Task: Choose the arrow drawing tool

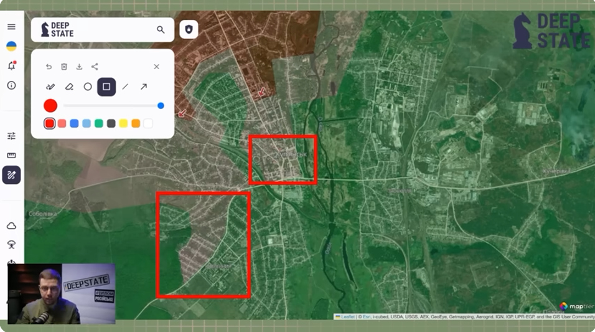Action: point(144,87)
